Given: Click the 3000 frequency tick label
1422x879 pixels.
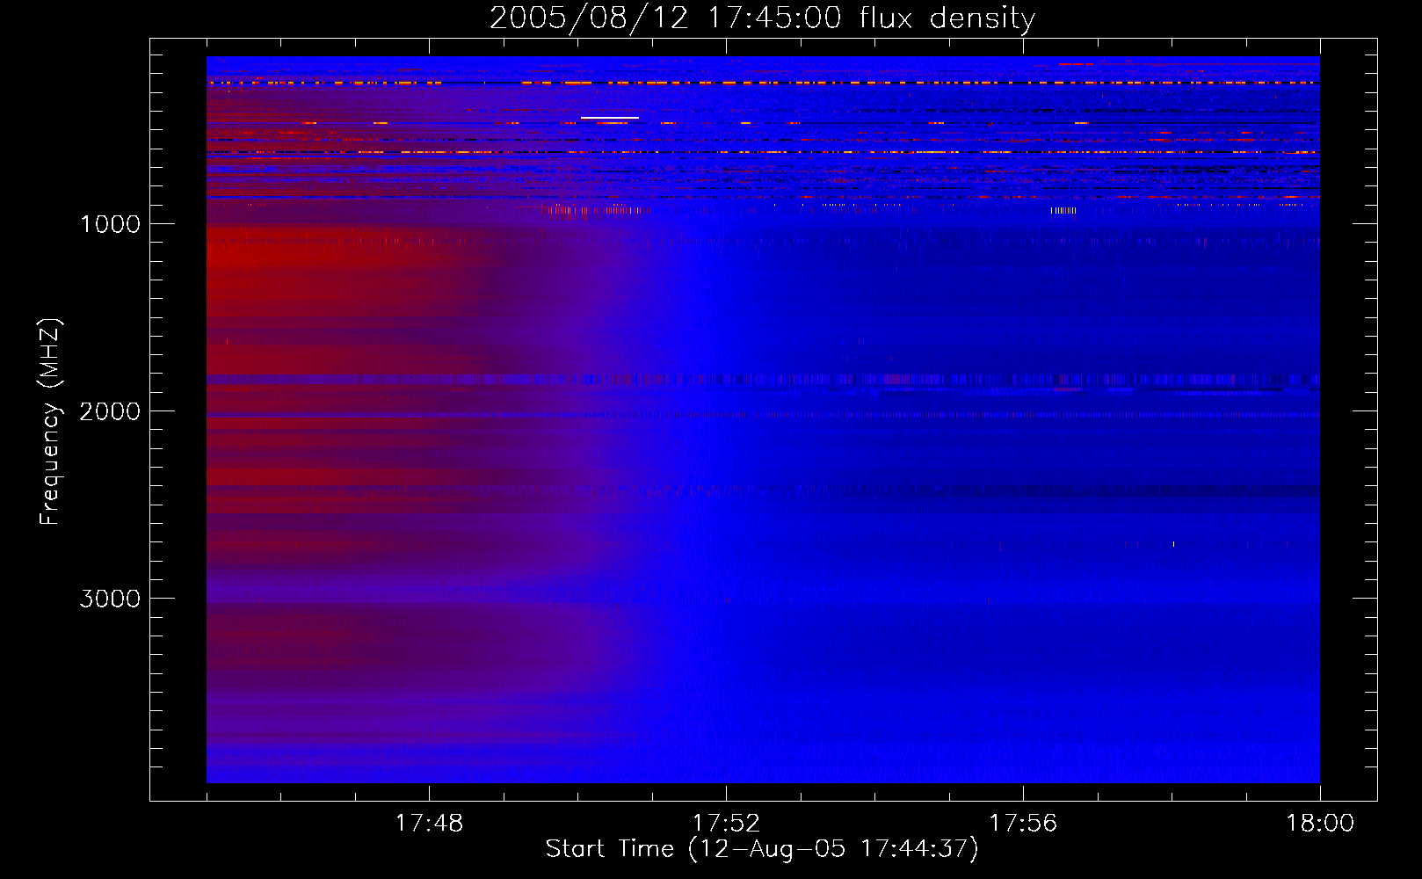Looking at the screenshot, I should pyautogui.click(x=110, y=599).
